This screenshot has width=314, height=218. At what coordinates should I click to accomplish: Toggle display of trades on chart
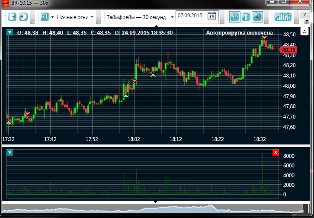coord(257,17)
